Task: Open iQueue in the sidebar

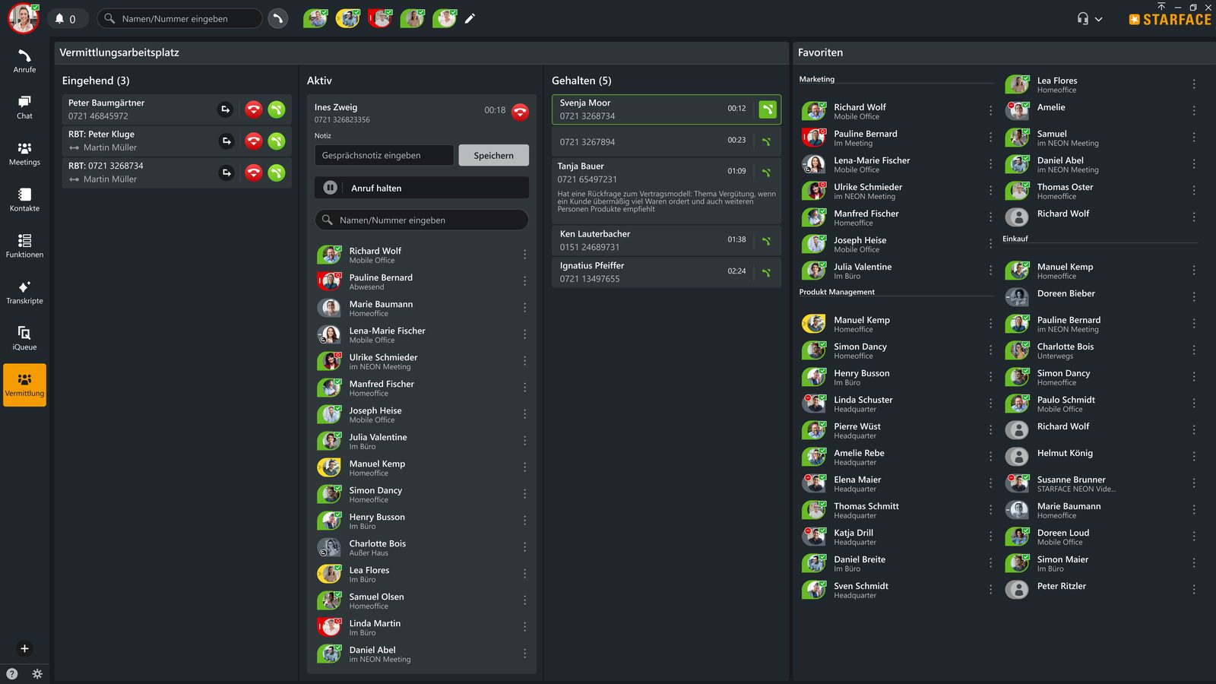Action: click(x=24, y=339)
